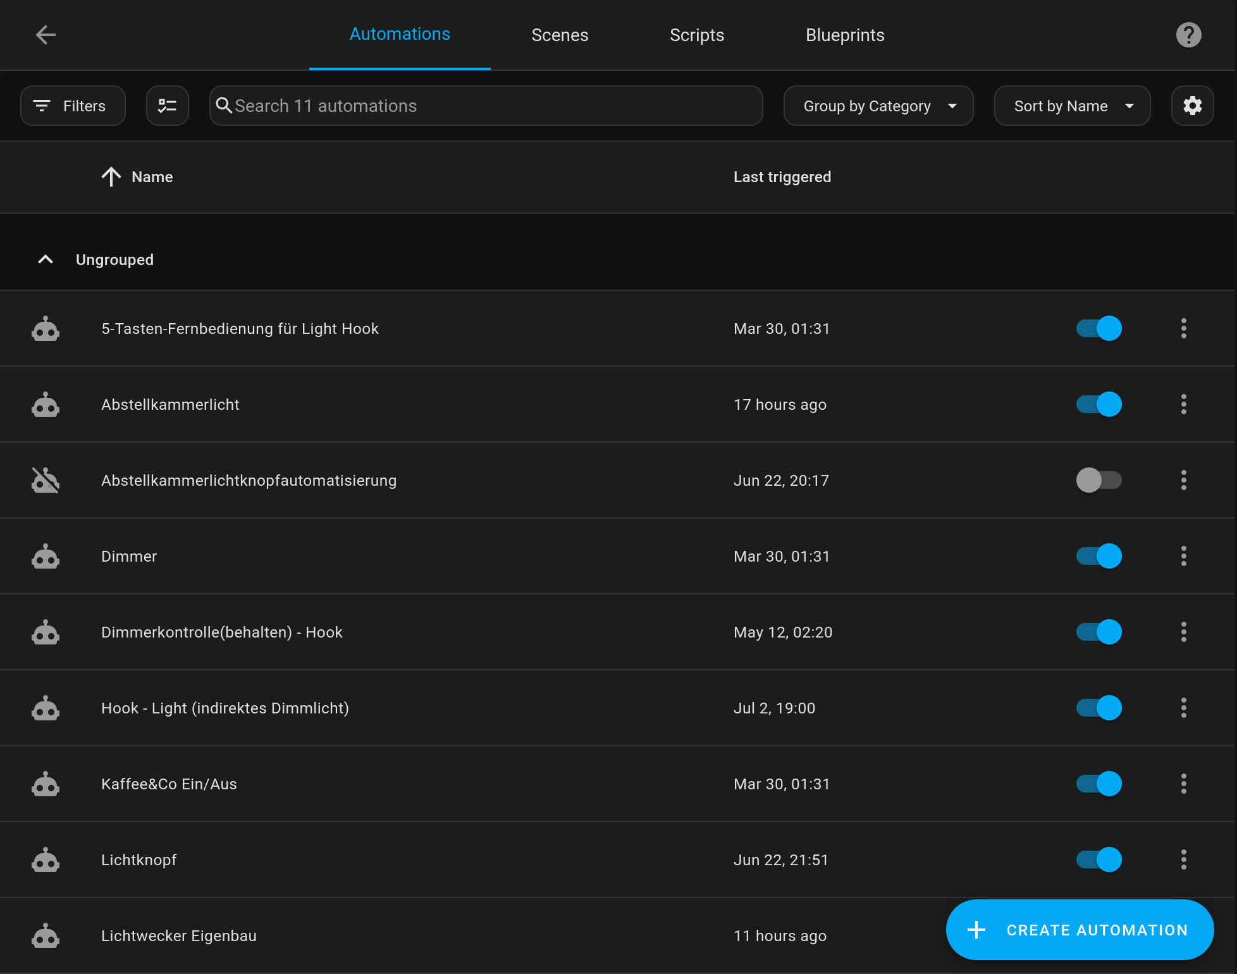This screenshot has height=974, width=1237.
Task: Toggle the Hook - Light (indirektes Dimmlicht) switch
Action: click(x=1099, y=708)
